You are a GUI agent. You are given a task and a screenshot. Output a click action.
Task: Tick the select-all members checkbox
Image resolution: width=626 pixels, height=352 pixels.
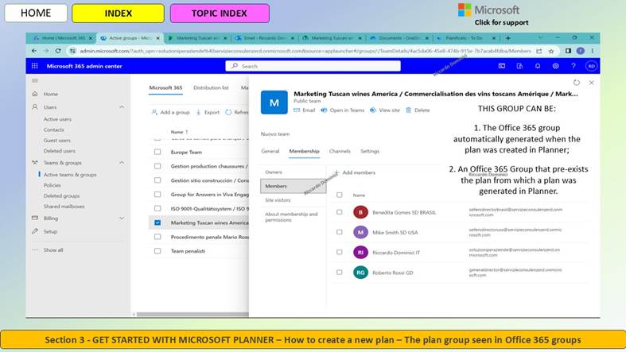point(340,195)
